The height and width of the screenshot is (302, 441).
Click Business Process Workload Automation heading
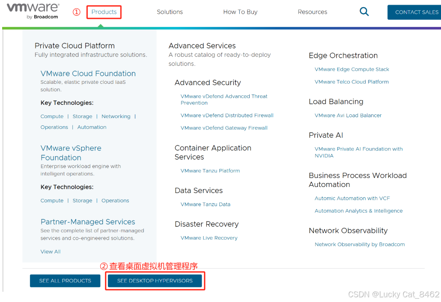(x=358, y=180)
